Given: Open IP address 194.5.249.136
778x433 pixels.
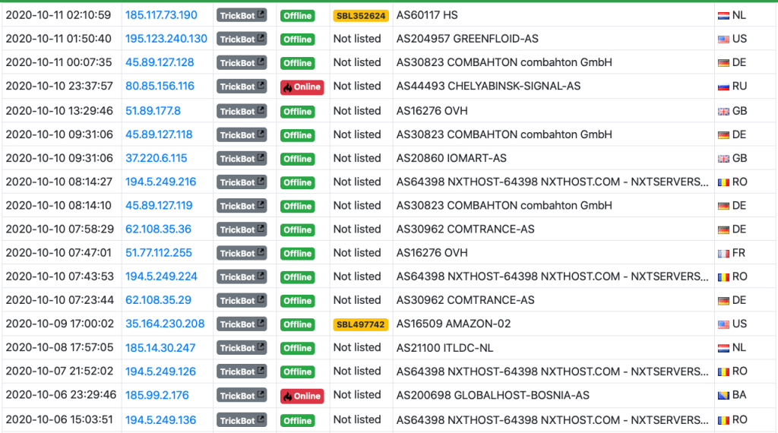Looking at the screenshot, I should point(160,420).
